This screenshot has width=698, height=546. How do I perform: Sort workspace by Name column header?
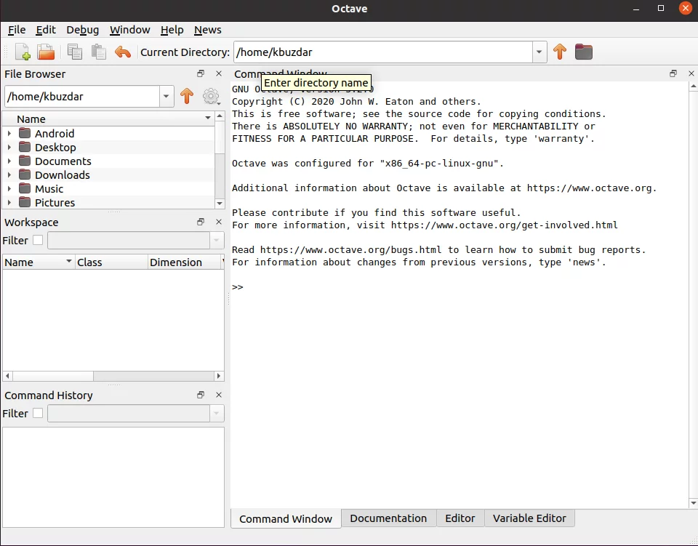[x=39, y=262]
